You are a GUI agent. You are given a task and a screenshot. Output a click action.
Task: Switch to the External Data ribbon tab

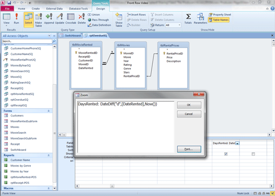click(54, 8)
